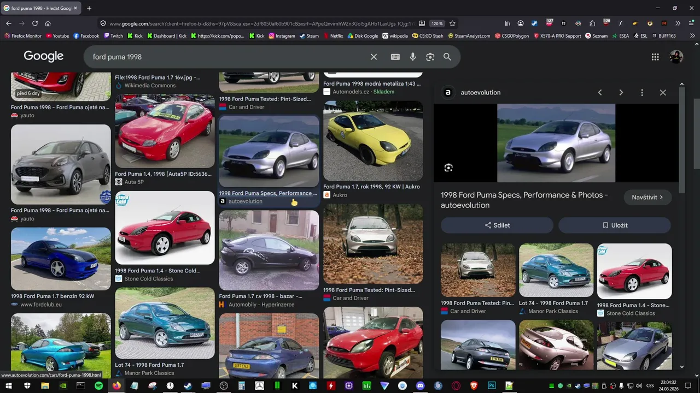
Task: Open the Instagram bookmark
Action: [x=282, y=36]
